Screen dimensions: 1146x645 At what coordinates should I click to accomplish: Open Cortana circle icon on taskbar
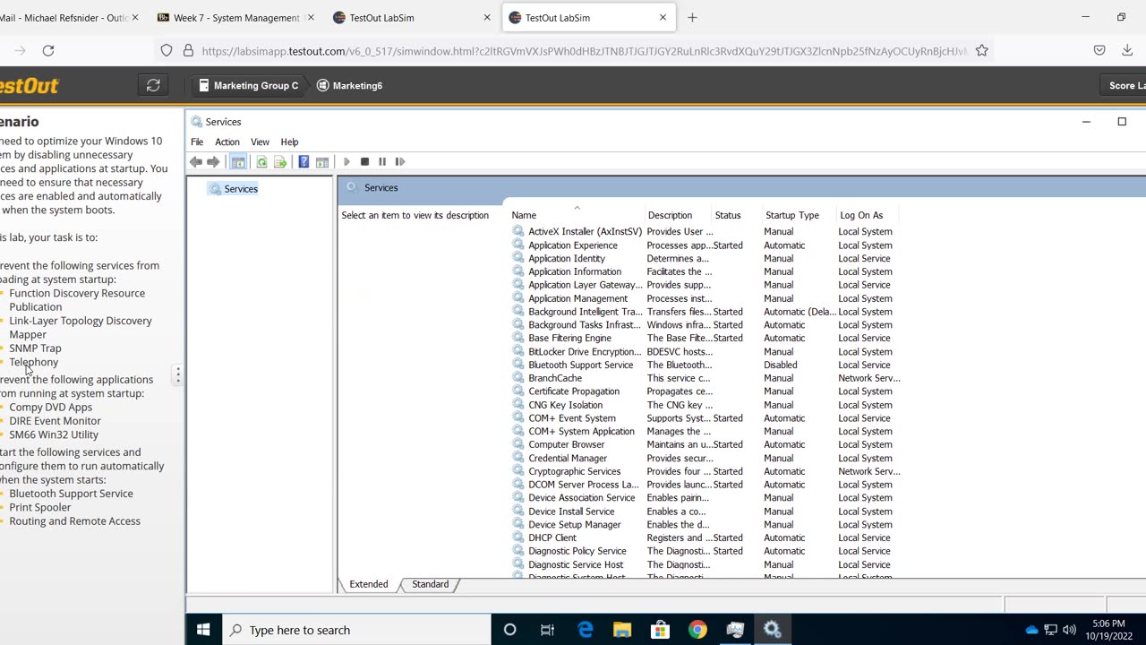[509, 630]
